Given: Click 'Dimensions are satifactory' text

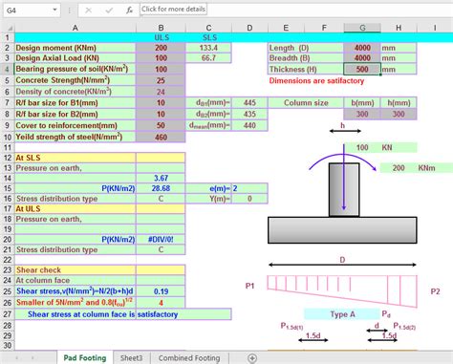Looking at the screenshot, I should (x=316, y=80).
